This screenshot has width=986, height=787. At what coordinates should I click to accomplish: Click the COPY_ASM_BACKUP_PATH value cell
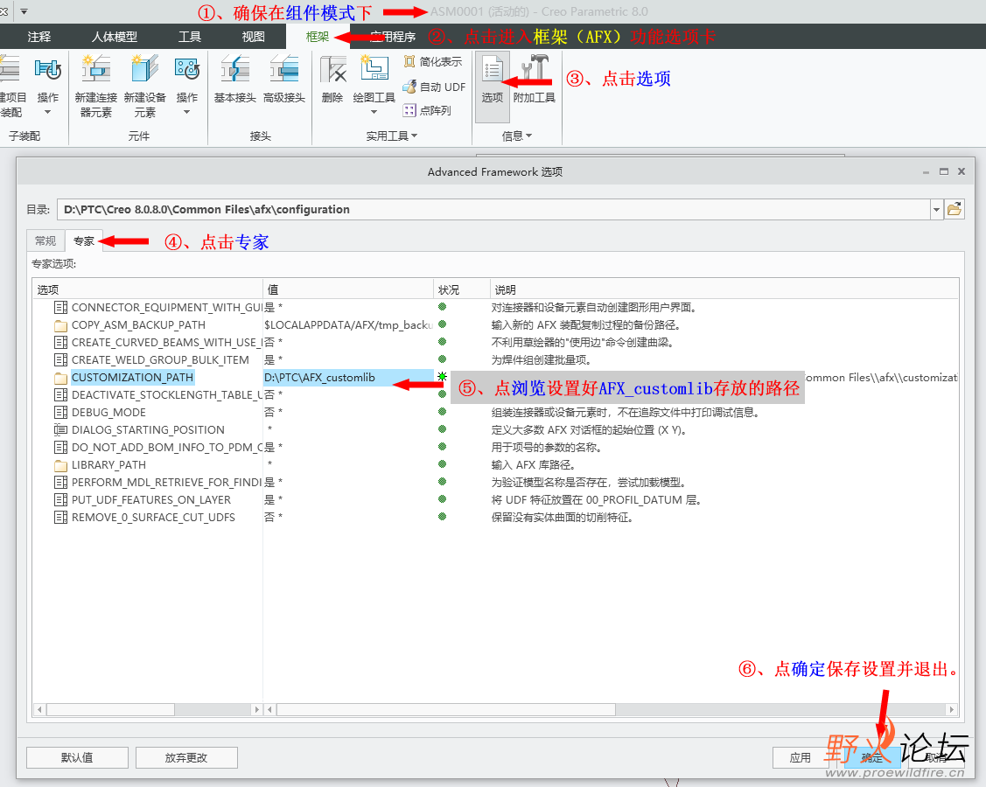click(x=348, y=325)
